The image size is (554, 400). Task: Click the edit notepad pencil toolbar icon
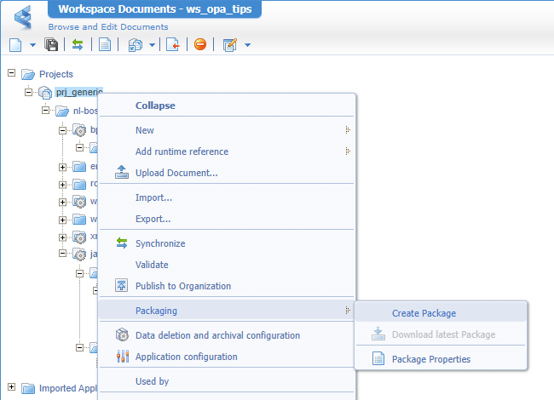tap(229, 44)
